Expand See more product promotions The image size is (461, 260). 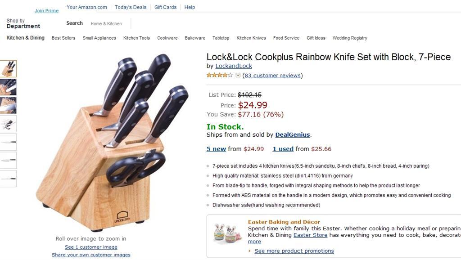(294, 251)
